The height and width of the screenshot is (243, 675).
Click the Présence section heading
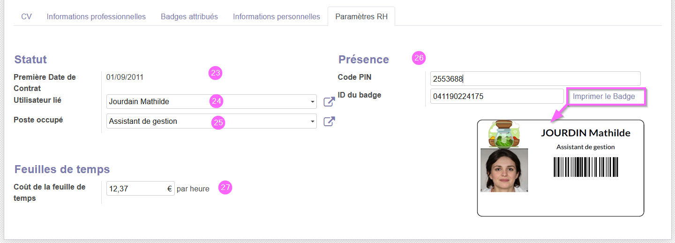(364, 60)
